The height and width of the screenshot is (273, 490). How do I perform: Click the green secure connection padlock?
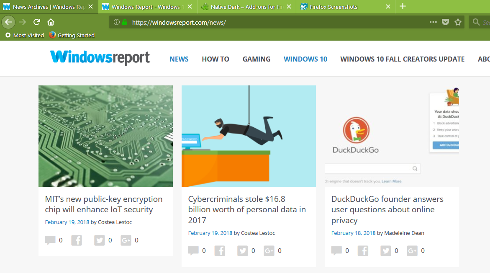pyautogui.click(x=125, y=22)
